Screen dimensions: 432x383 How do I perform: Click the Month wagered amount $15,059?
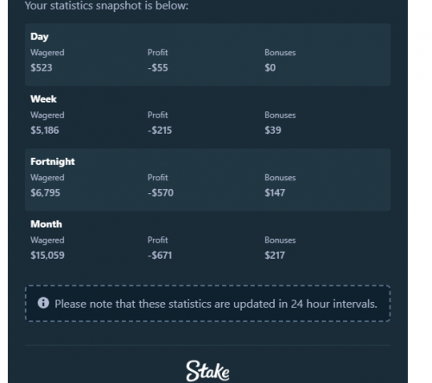coord(48,255)
